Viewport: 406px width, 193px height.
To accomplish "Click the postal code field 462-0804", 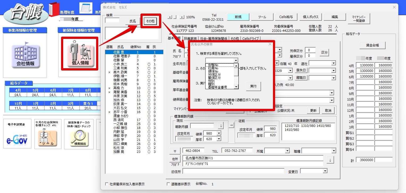I will (x=193, y=151).
